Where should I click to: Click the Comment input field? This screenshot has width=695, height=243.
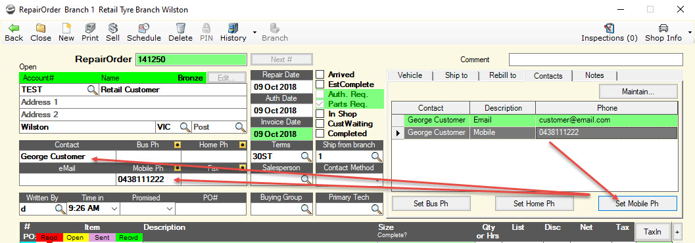pos(596,59)
